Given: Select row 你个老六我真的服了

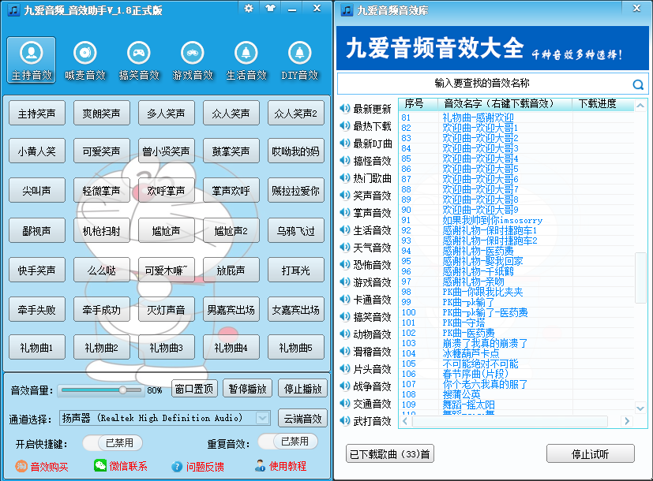Looking at the screenshot, I should (x=516, y=384).
